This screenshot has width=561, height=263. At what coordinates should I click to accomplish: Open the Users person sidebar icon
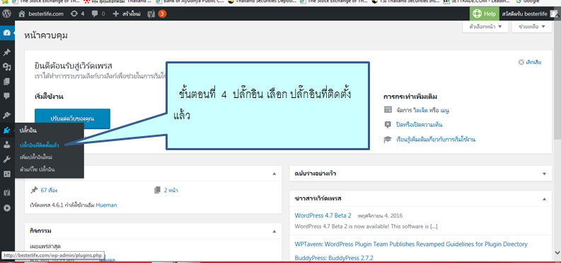pos(7,145)
